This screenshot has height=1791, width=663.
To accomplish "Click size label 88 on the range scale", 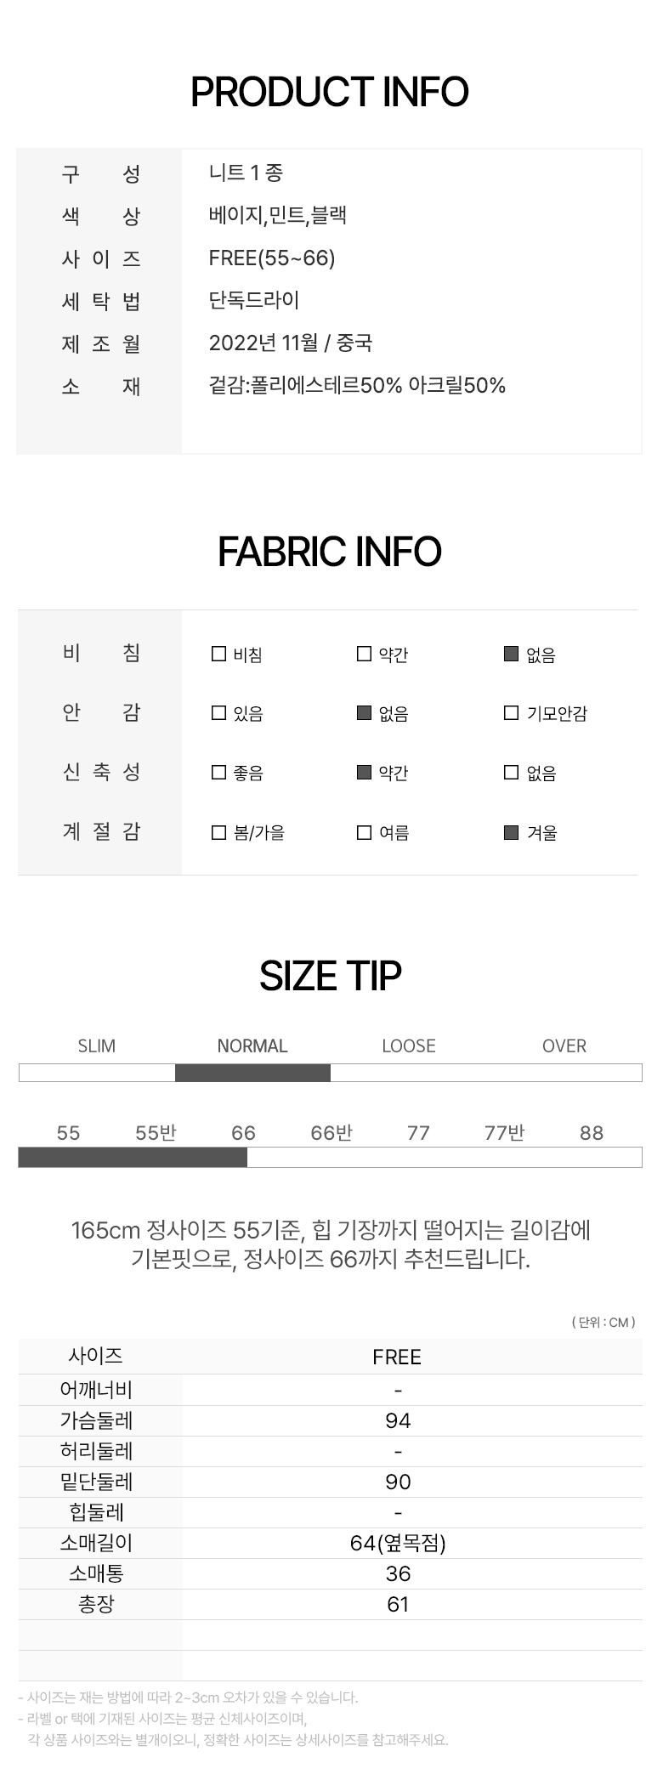I will coord(592,1132).
